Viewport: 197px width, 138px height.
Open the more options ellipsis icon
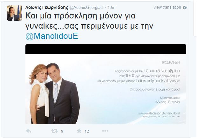[105, 131]
